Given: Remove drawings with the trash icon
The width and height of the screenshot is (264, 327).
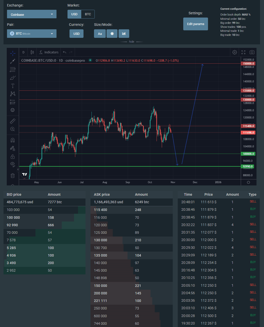Looking at the screenshot, I should coord(12,176).
